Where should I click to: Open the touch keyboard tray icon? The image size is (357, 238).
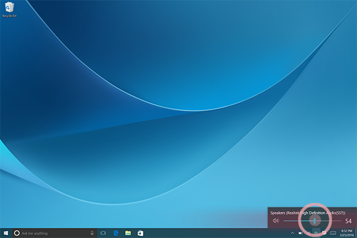(x=333, y=233)
